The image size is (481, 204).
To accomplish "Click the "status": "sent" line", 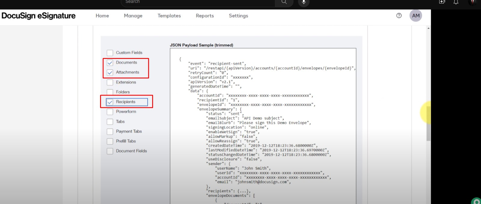I will [x=225, y=114].
